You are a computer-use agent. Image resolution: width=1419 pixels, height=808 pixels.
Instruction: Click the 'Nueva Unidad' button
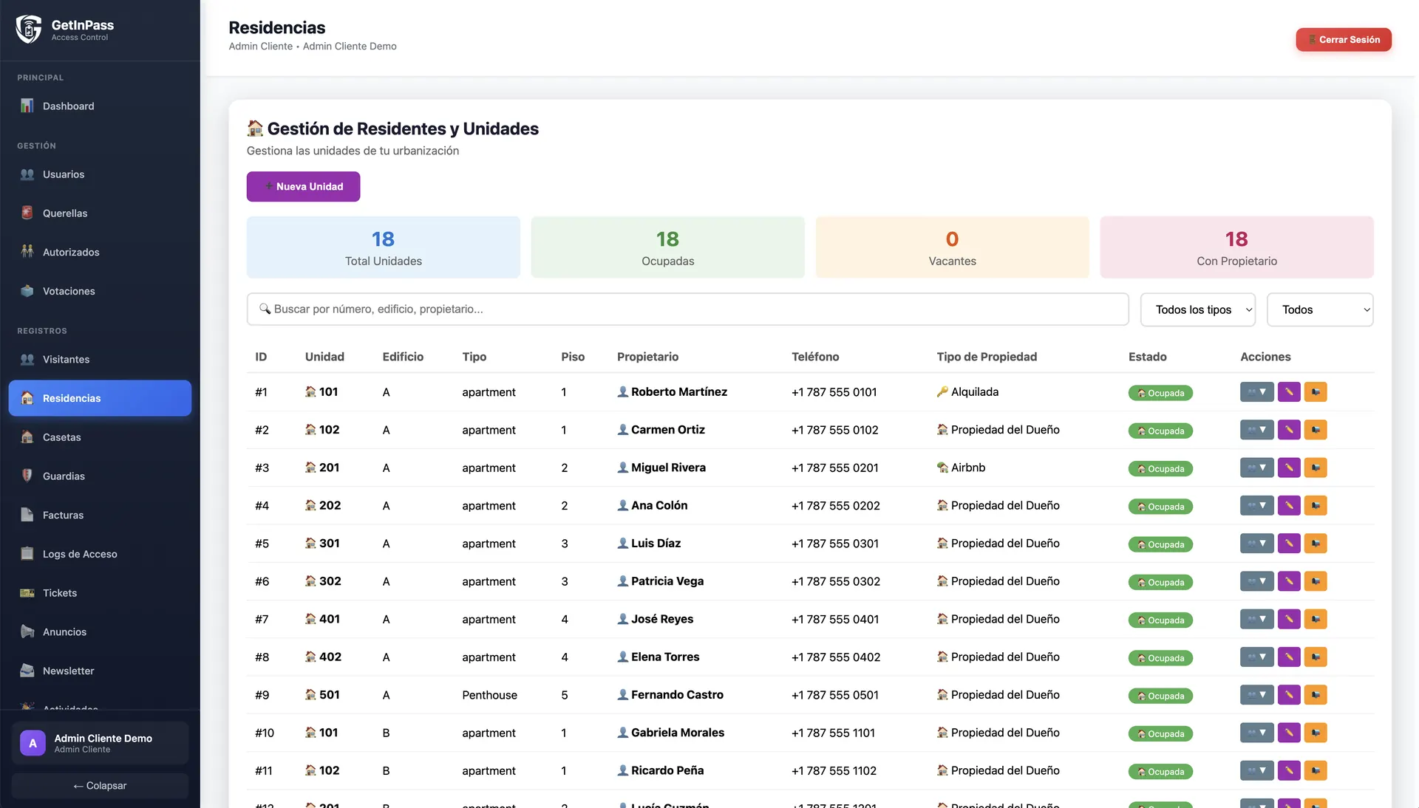click(303, 187)
